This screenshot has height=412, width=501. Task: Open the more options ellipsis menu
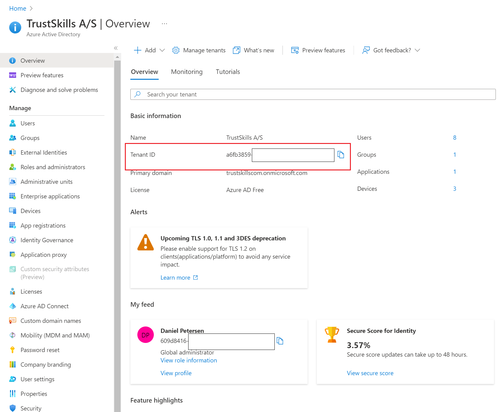click(164, 24)
